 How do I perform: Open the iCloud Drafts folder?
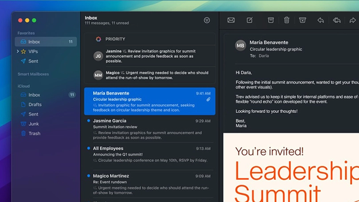coord(35,105)
